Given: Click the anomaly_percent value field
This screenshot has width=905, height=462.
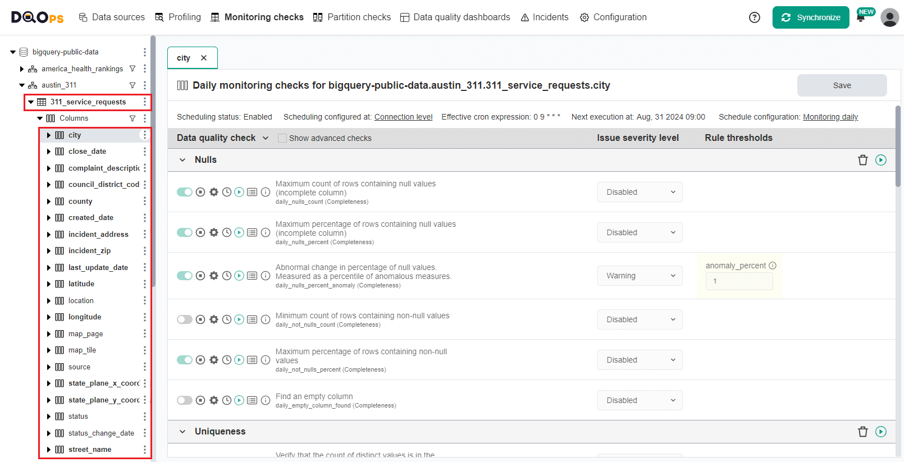Looking at the screenshot, I should [x=739, y=281].
